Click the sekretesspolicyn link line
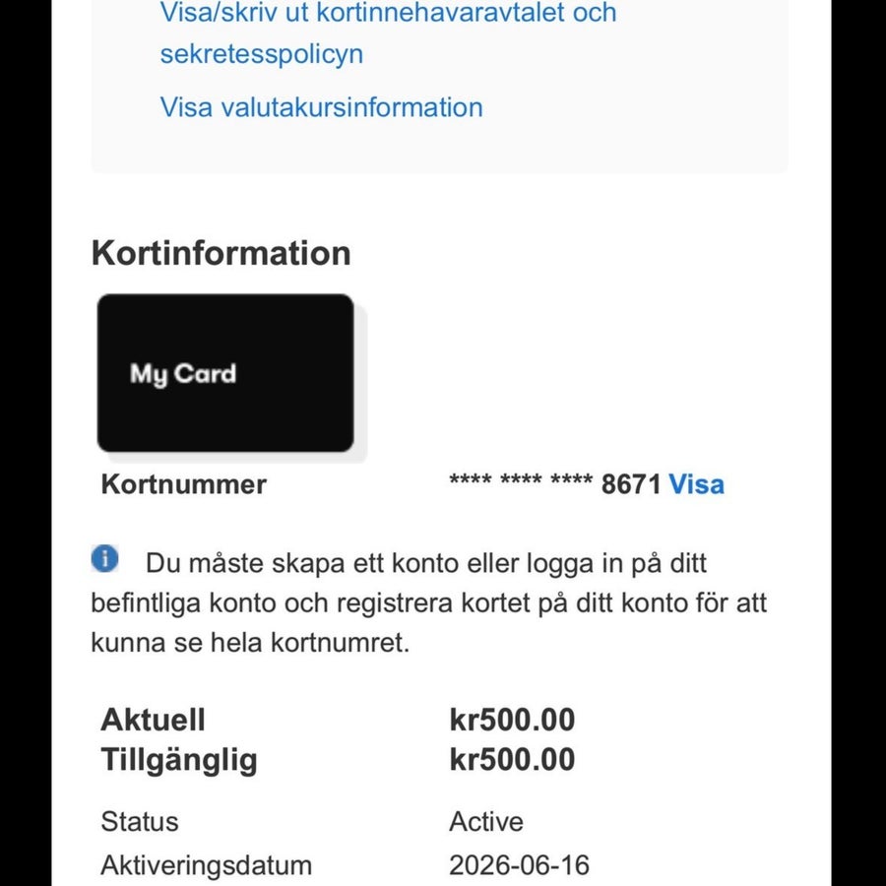The image size is (886, 886). [262, 54]
